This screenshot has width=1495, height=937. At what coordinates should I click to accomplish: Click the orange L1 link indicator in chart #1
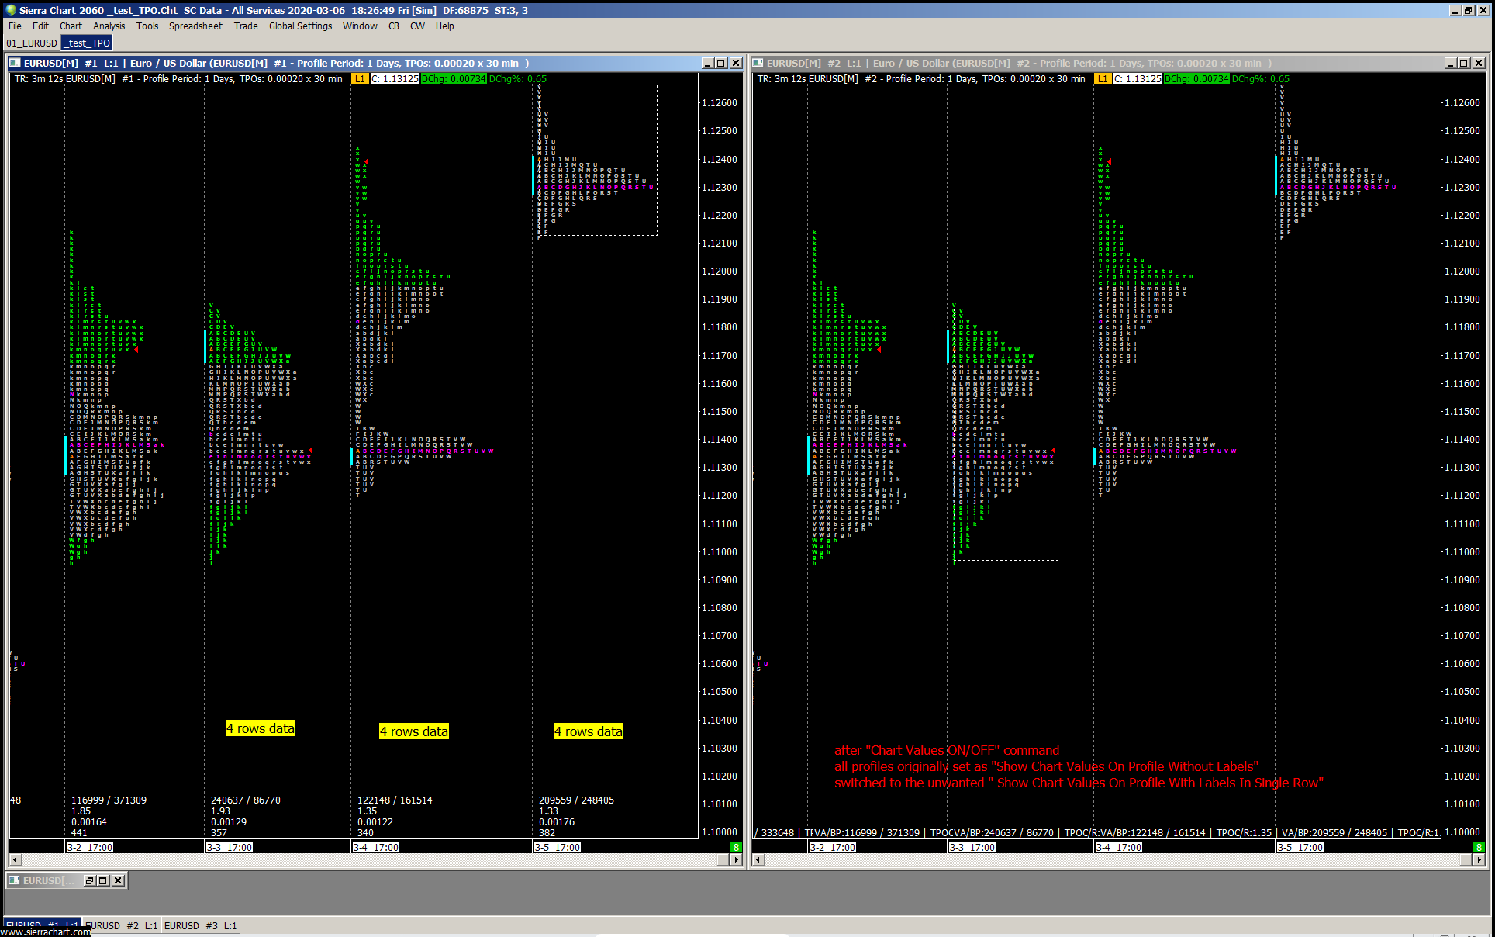tap(359, 78)
